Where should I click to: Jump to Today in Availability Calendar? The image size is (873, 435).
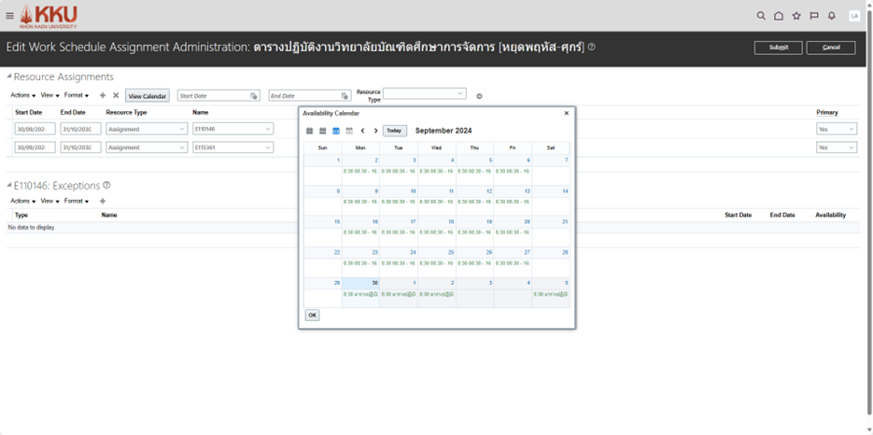[394, 131]
